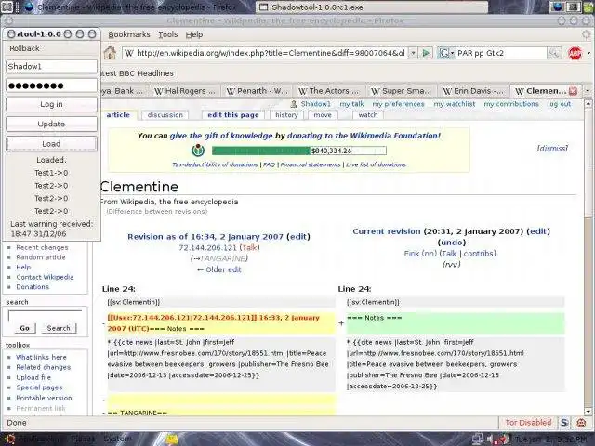Click the Go button in sidebar search
This screenshot has width=595, height=446.
[x=25, y=328]
